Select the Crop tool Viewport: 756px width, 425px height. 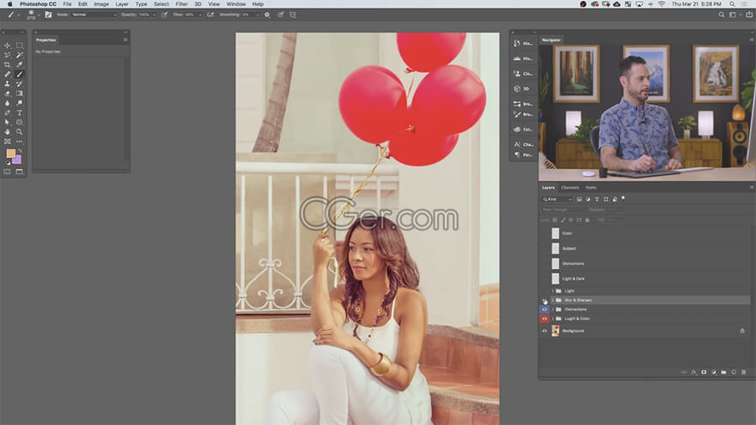click(7, 64)
